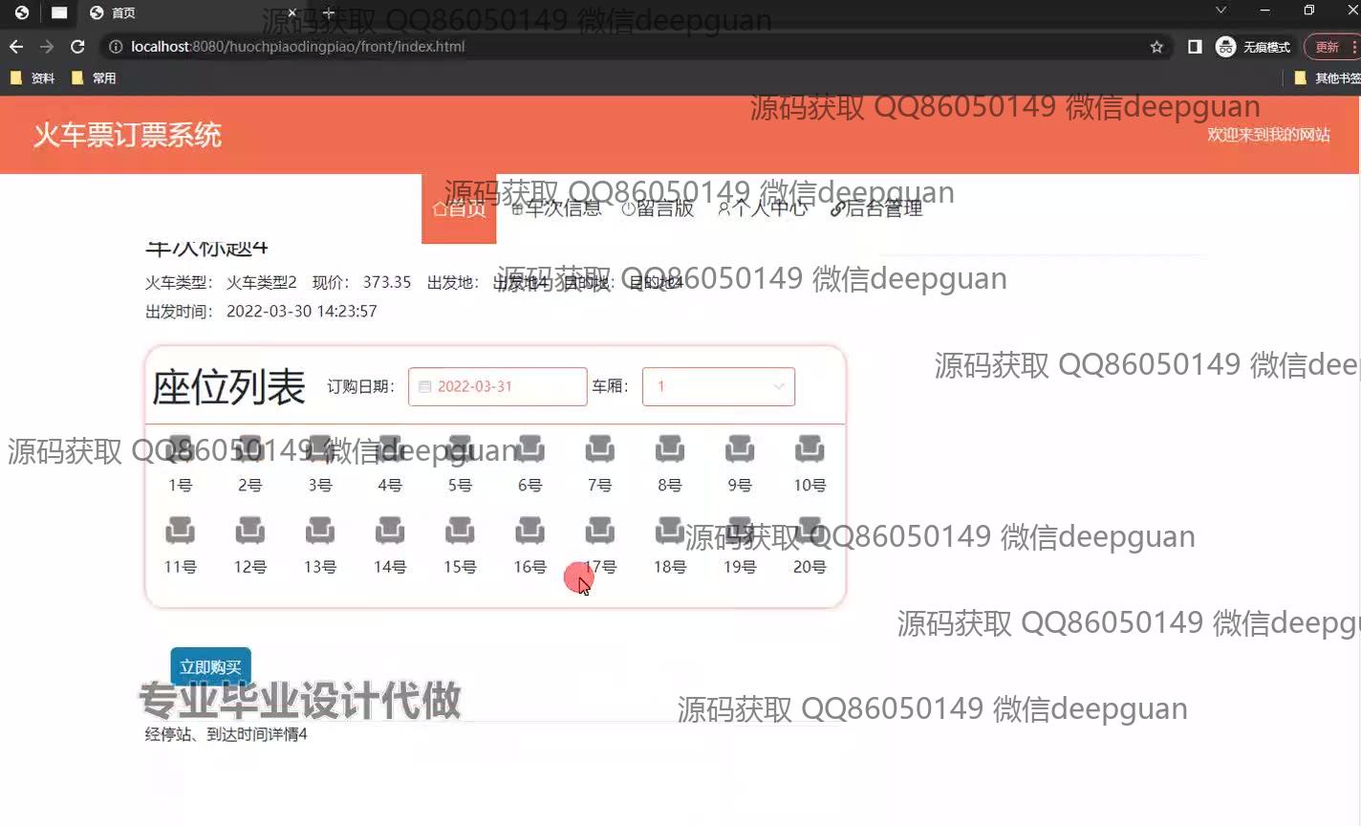Open the 订购日期 date picker field
This screenshot has width=1361, height=826.
(x=497, y=387)
